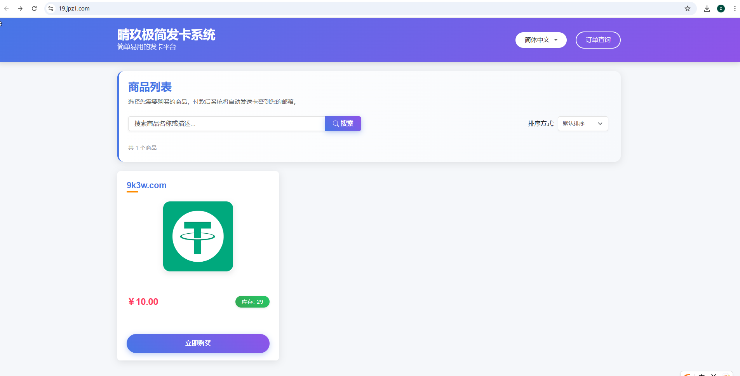Go forward in browser history
Image resolution: width=740 pixels, height=376 pixels.
[x=20, y=9]
